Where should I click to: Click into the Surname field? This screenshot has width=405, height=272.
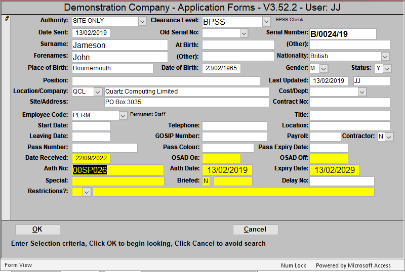tap(119, 45)
